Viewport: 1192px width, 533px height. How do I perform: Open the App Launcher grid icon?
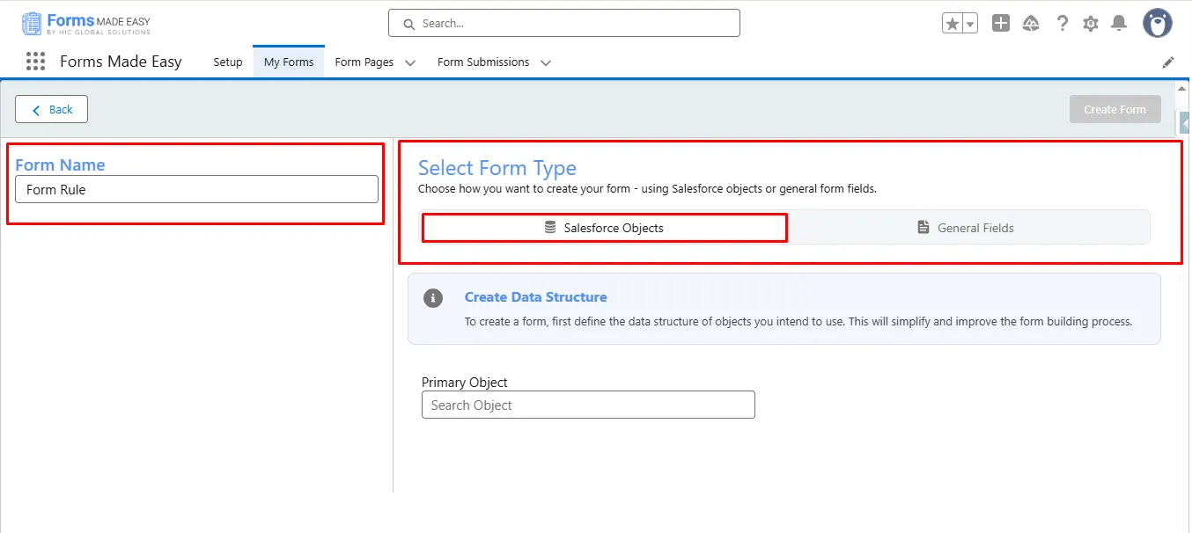(x=35, y=62)
